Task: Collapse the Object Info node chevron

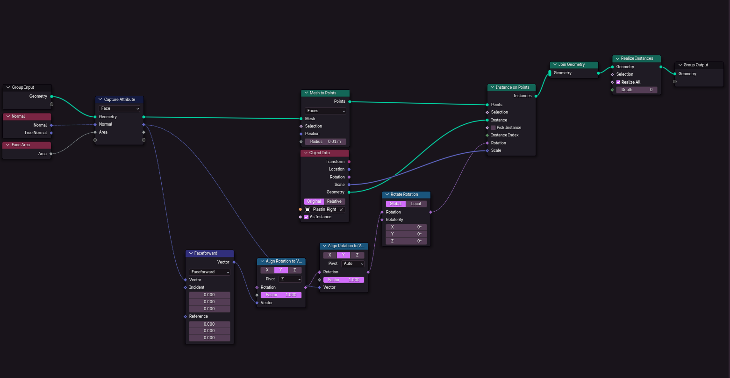Action: [306, 153]
